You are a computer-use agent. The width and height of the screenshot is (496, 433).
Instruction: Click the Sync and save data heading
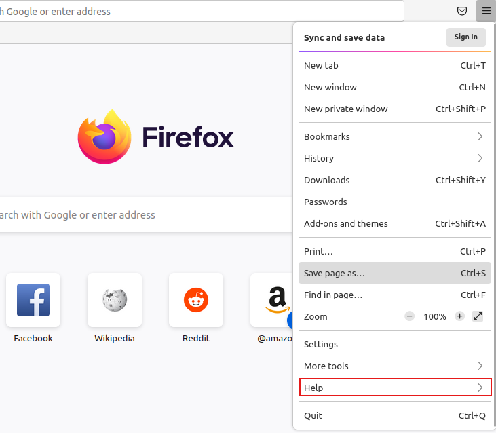(344, 37)
